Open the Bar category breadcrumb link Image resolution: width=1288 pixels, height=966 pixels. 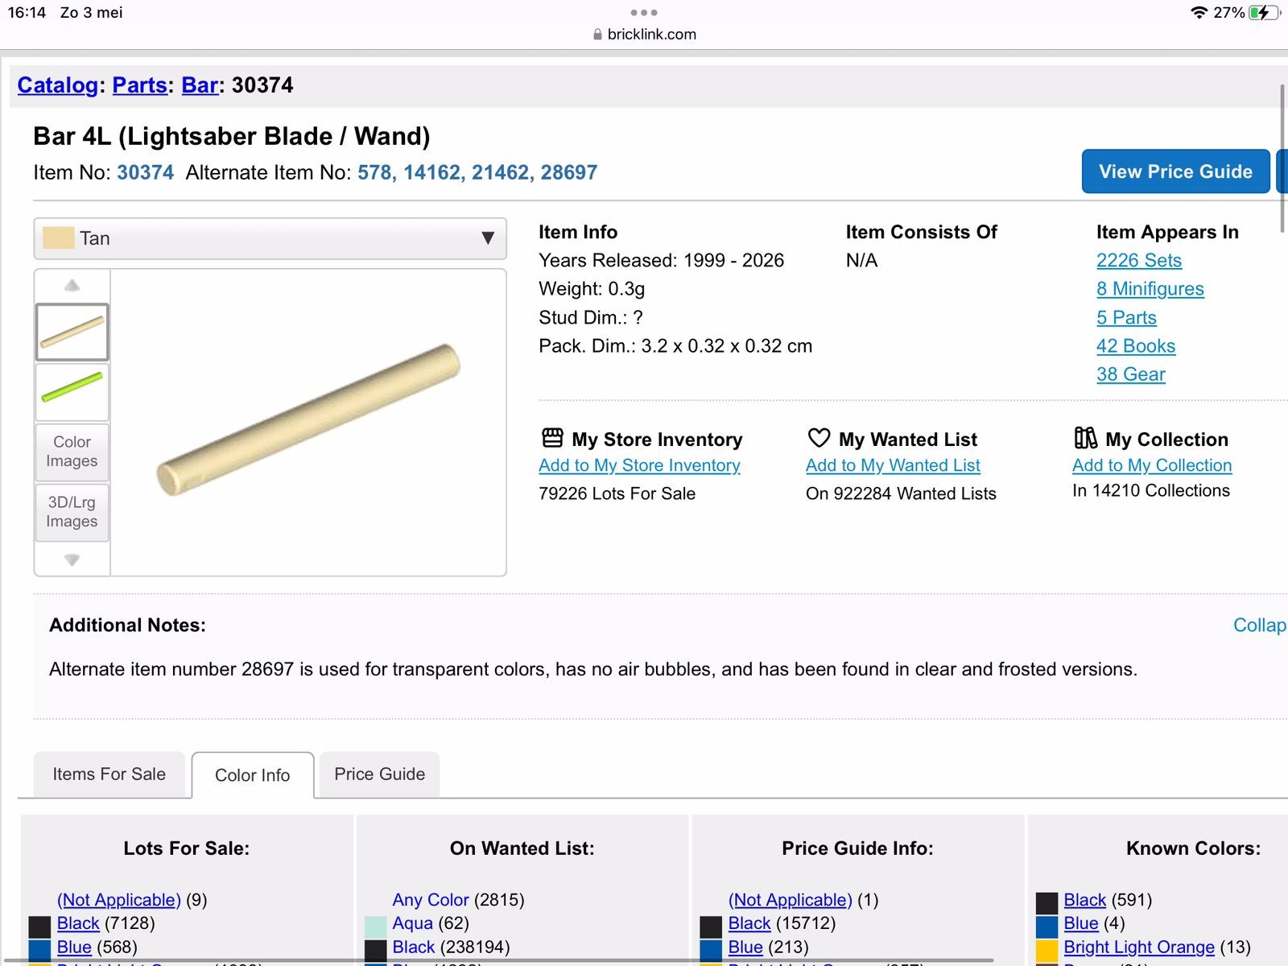(x=200, y=85)
